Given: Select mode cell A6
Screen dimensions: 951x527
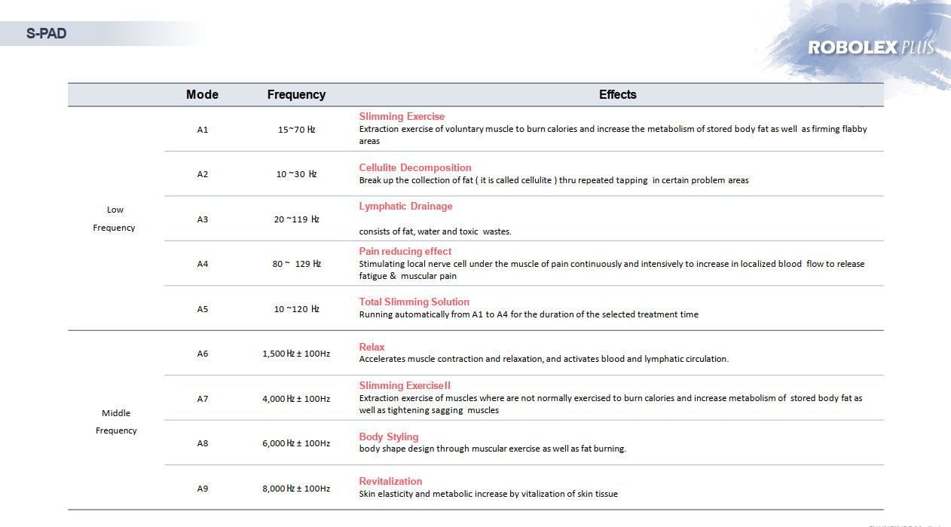Looking at the screenshot, I should 203,354.
